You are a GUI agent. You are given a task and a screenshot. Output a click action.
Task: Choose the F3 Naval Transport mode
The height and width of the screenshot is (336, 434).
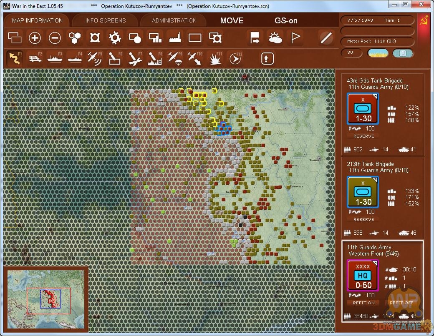click(x=55, y=58)
